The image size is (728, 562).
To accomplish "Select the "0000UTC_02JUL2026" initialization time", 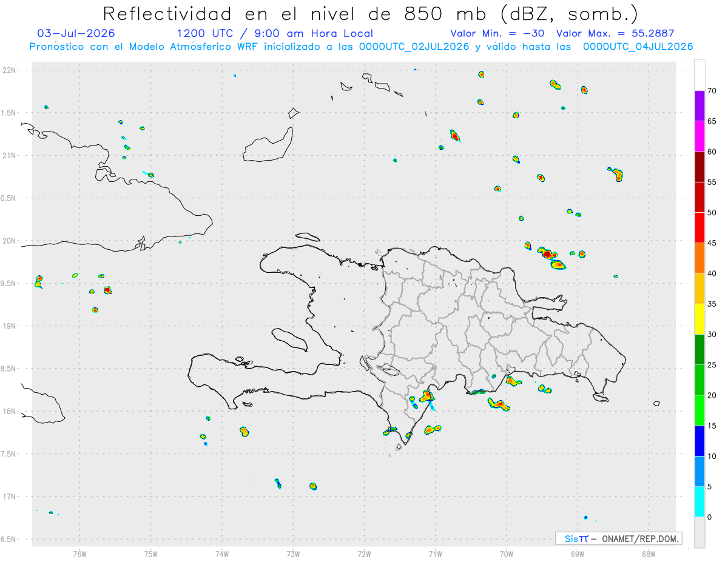I will (414, 46).
